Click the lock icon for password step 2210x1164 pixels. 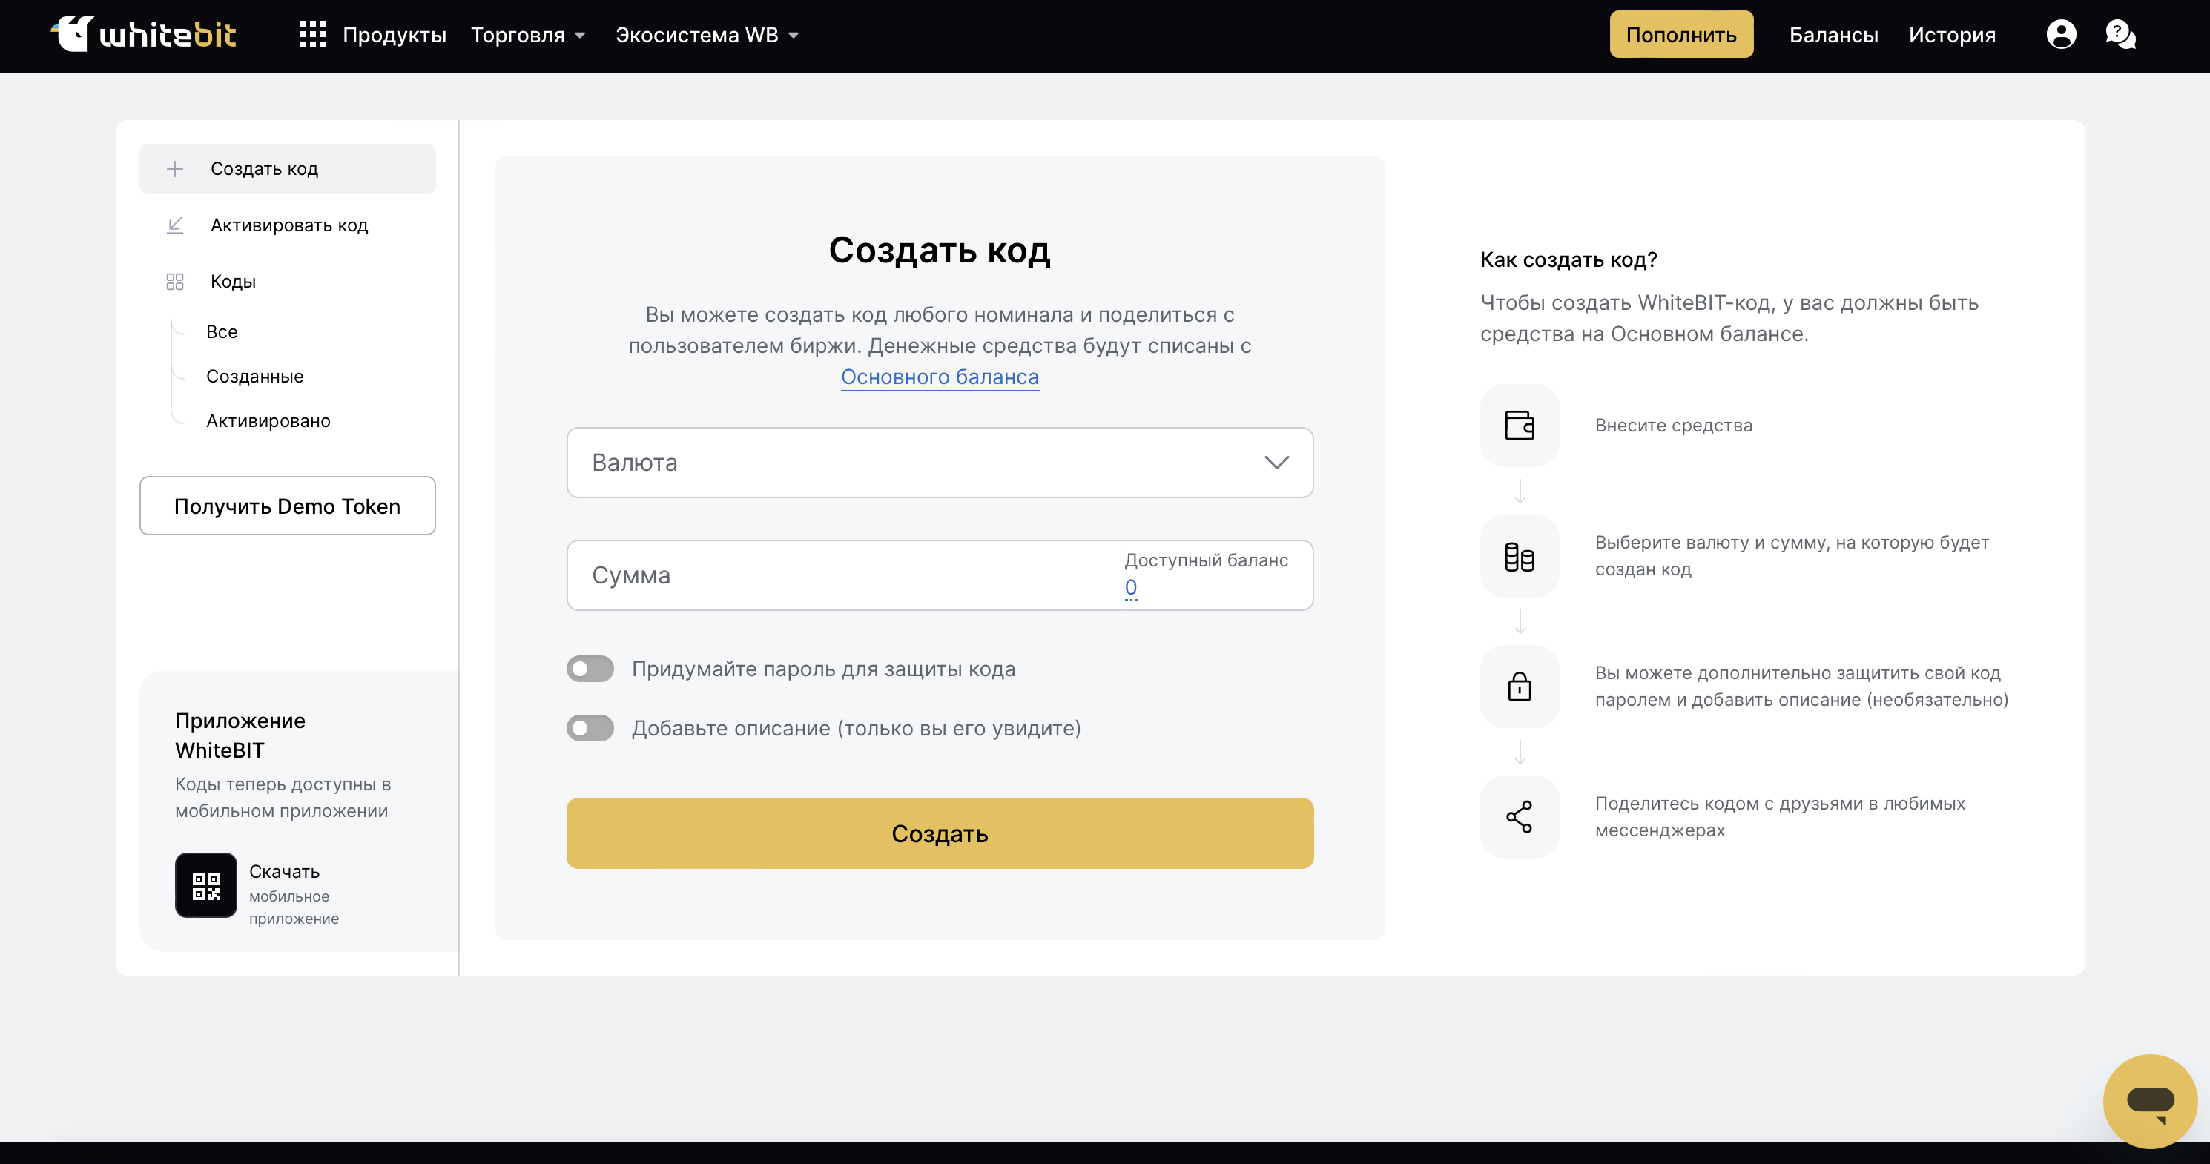1520,687
